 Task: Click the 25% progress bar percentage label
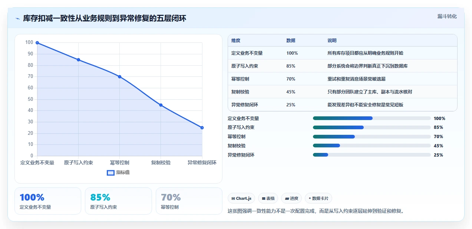(x=438, y=155)
